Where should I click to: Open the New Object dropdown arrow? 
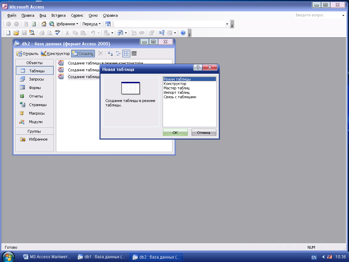click(x=175, y=33)
